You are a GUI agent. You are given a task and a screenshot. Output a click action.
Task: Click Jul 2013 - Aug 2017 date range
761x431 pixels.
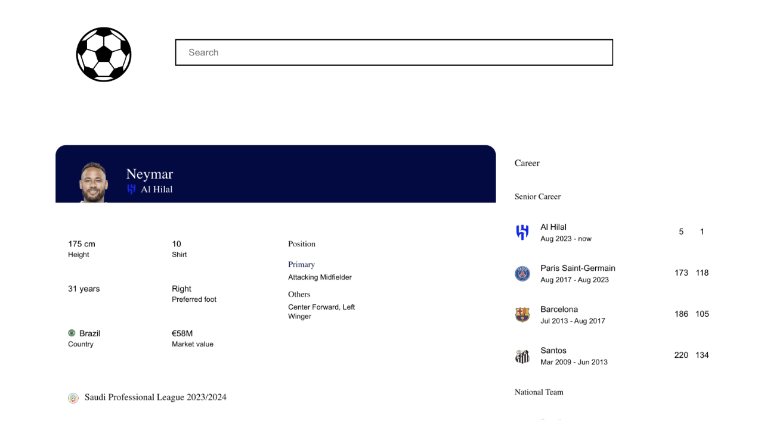[573, 321]
